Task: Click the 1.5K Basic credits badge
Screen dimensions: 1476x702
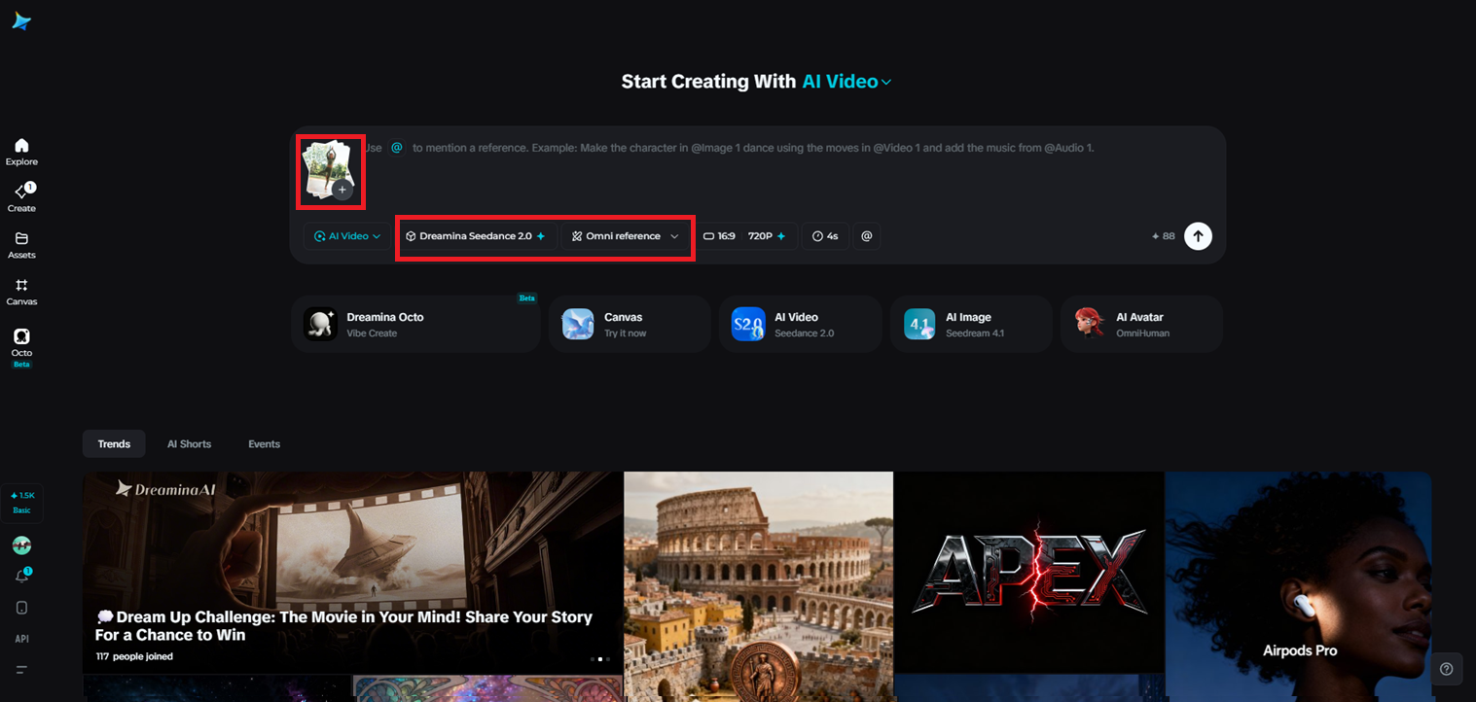Action: point(21,502)
